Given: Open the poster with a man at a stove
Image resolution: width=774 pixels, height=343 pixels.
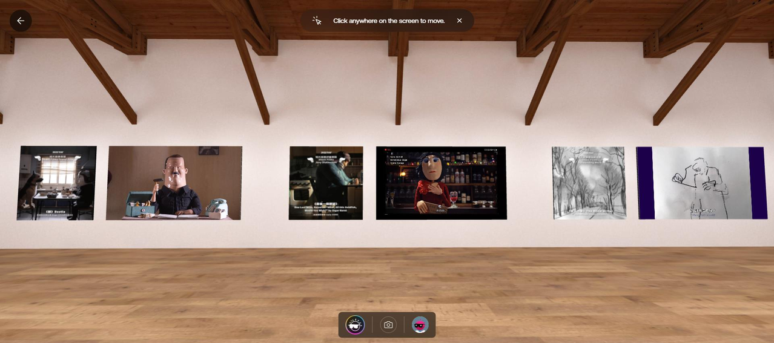Looking at the screenshot, I should point(326,183).
